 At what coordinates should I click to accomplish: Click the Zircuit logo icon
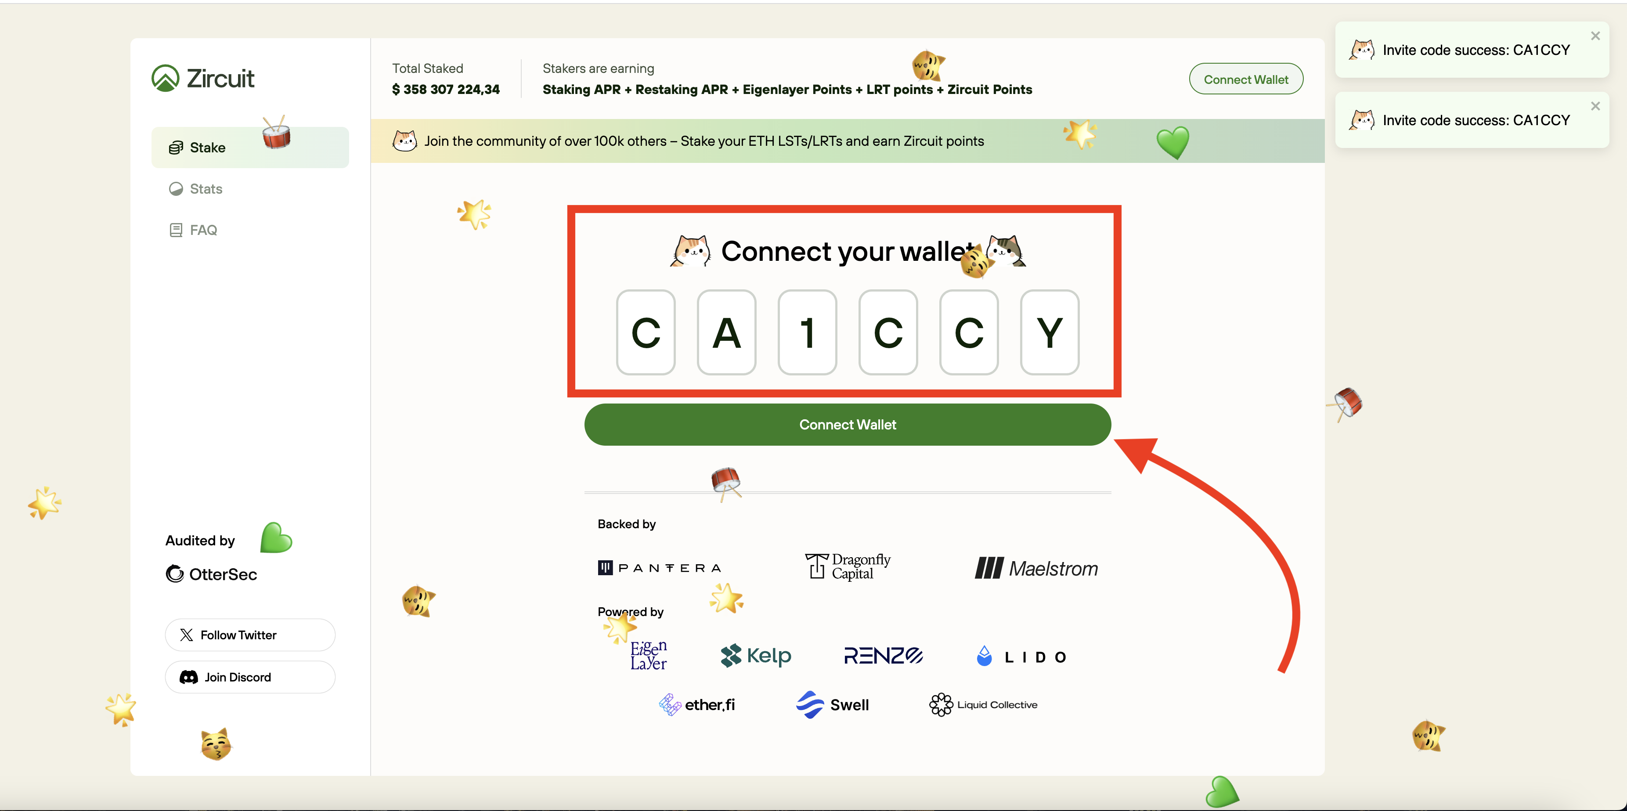point(165,78)
